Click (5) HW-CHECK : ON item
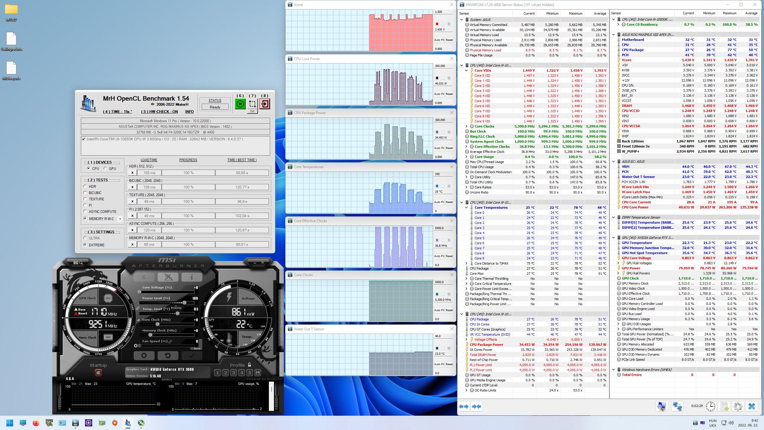This screenshot has width=764, height=430. 159,111
